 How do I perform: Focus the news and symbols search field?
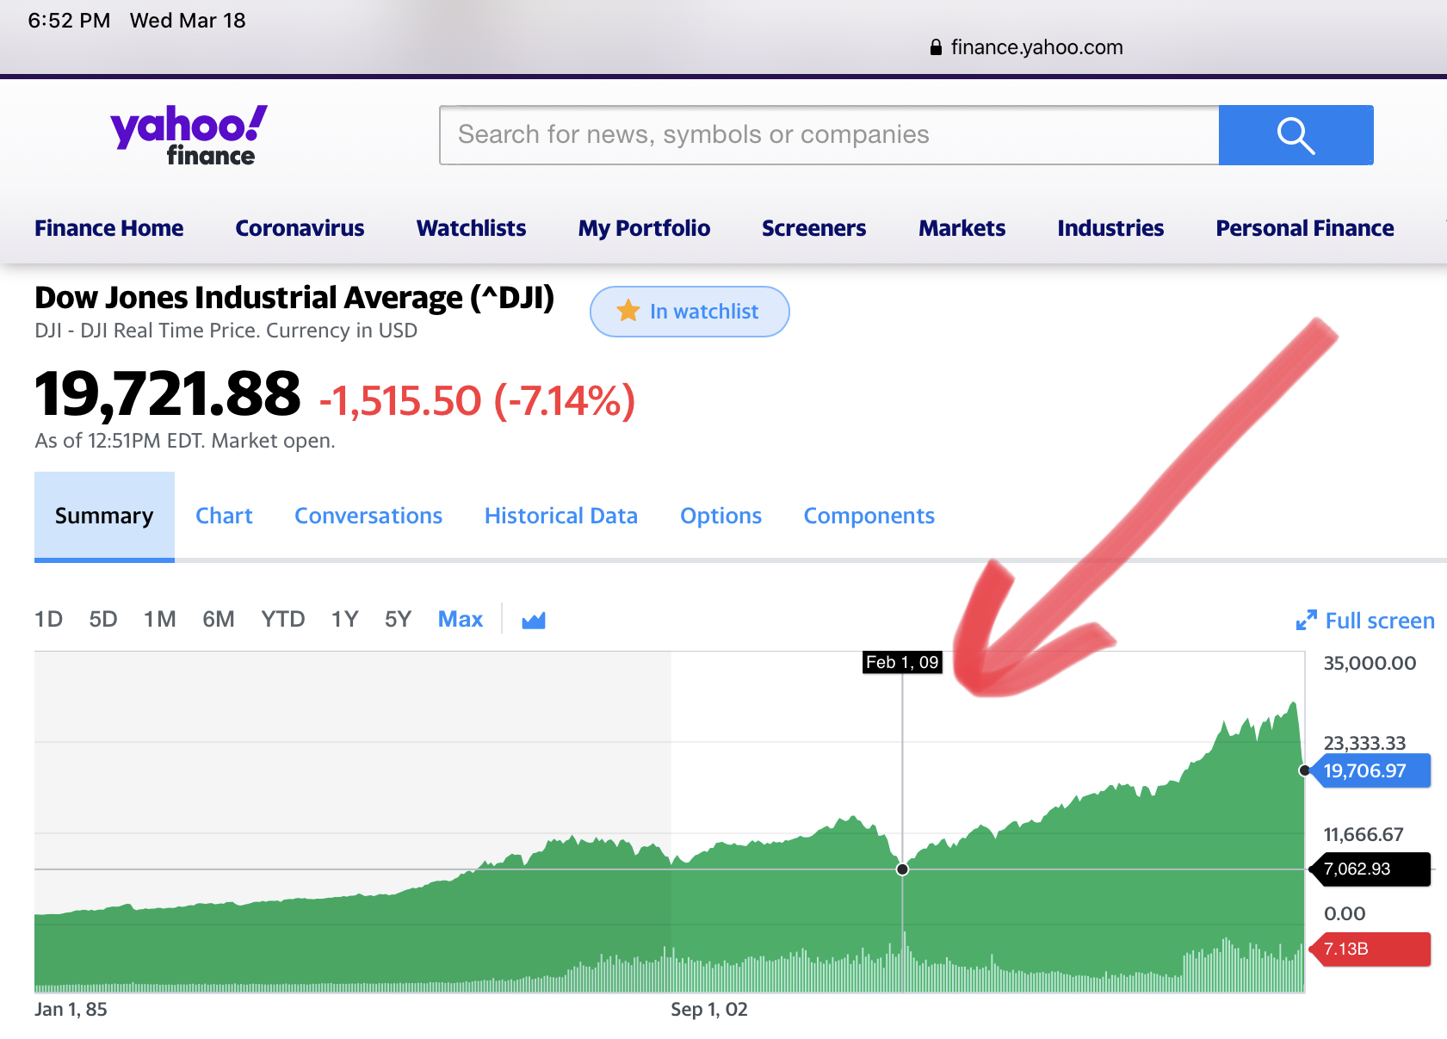[828, 135]
